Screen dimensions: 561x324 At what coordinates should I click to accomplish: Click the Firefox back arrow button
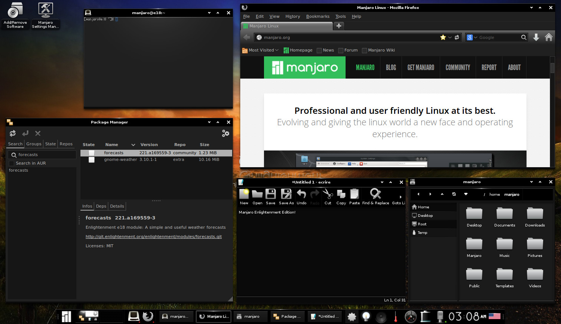(247, 37)
